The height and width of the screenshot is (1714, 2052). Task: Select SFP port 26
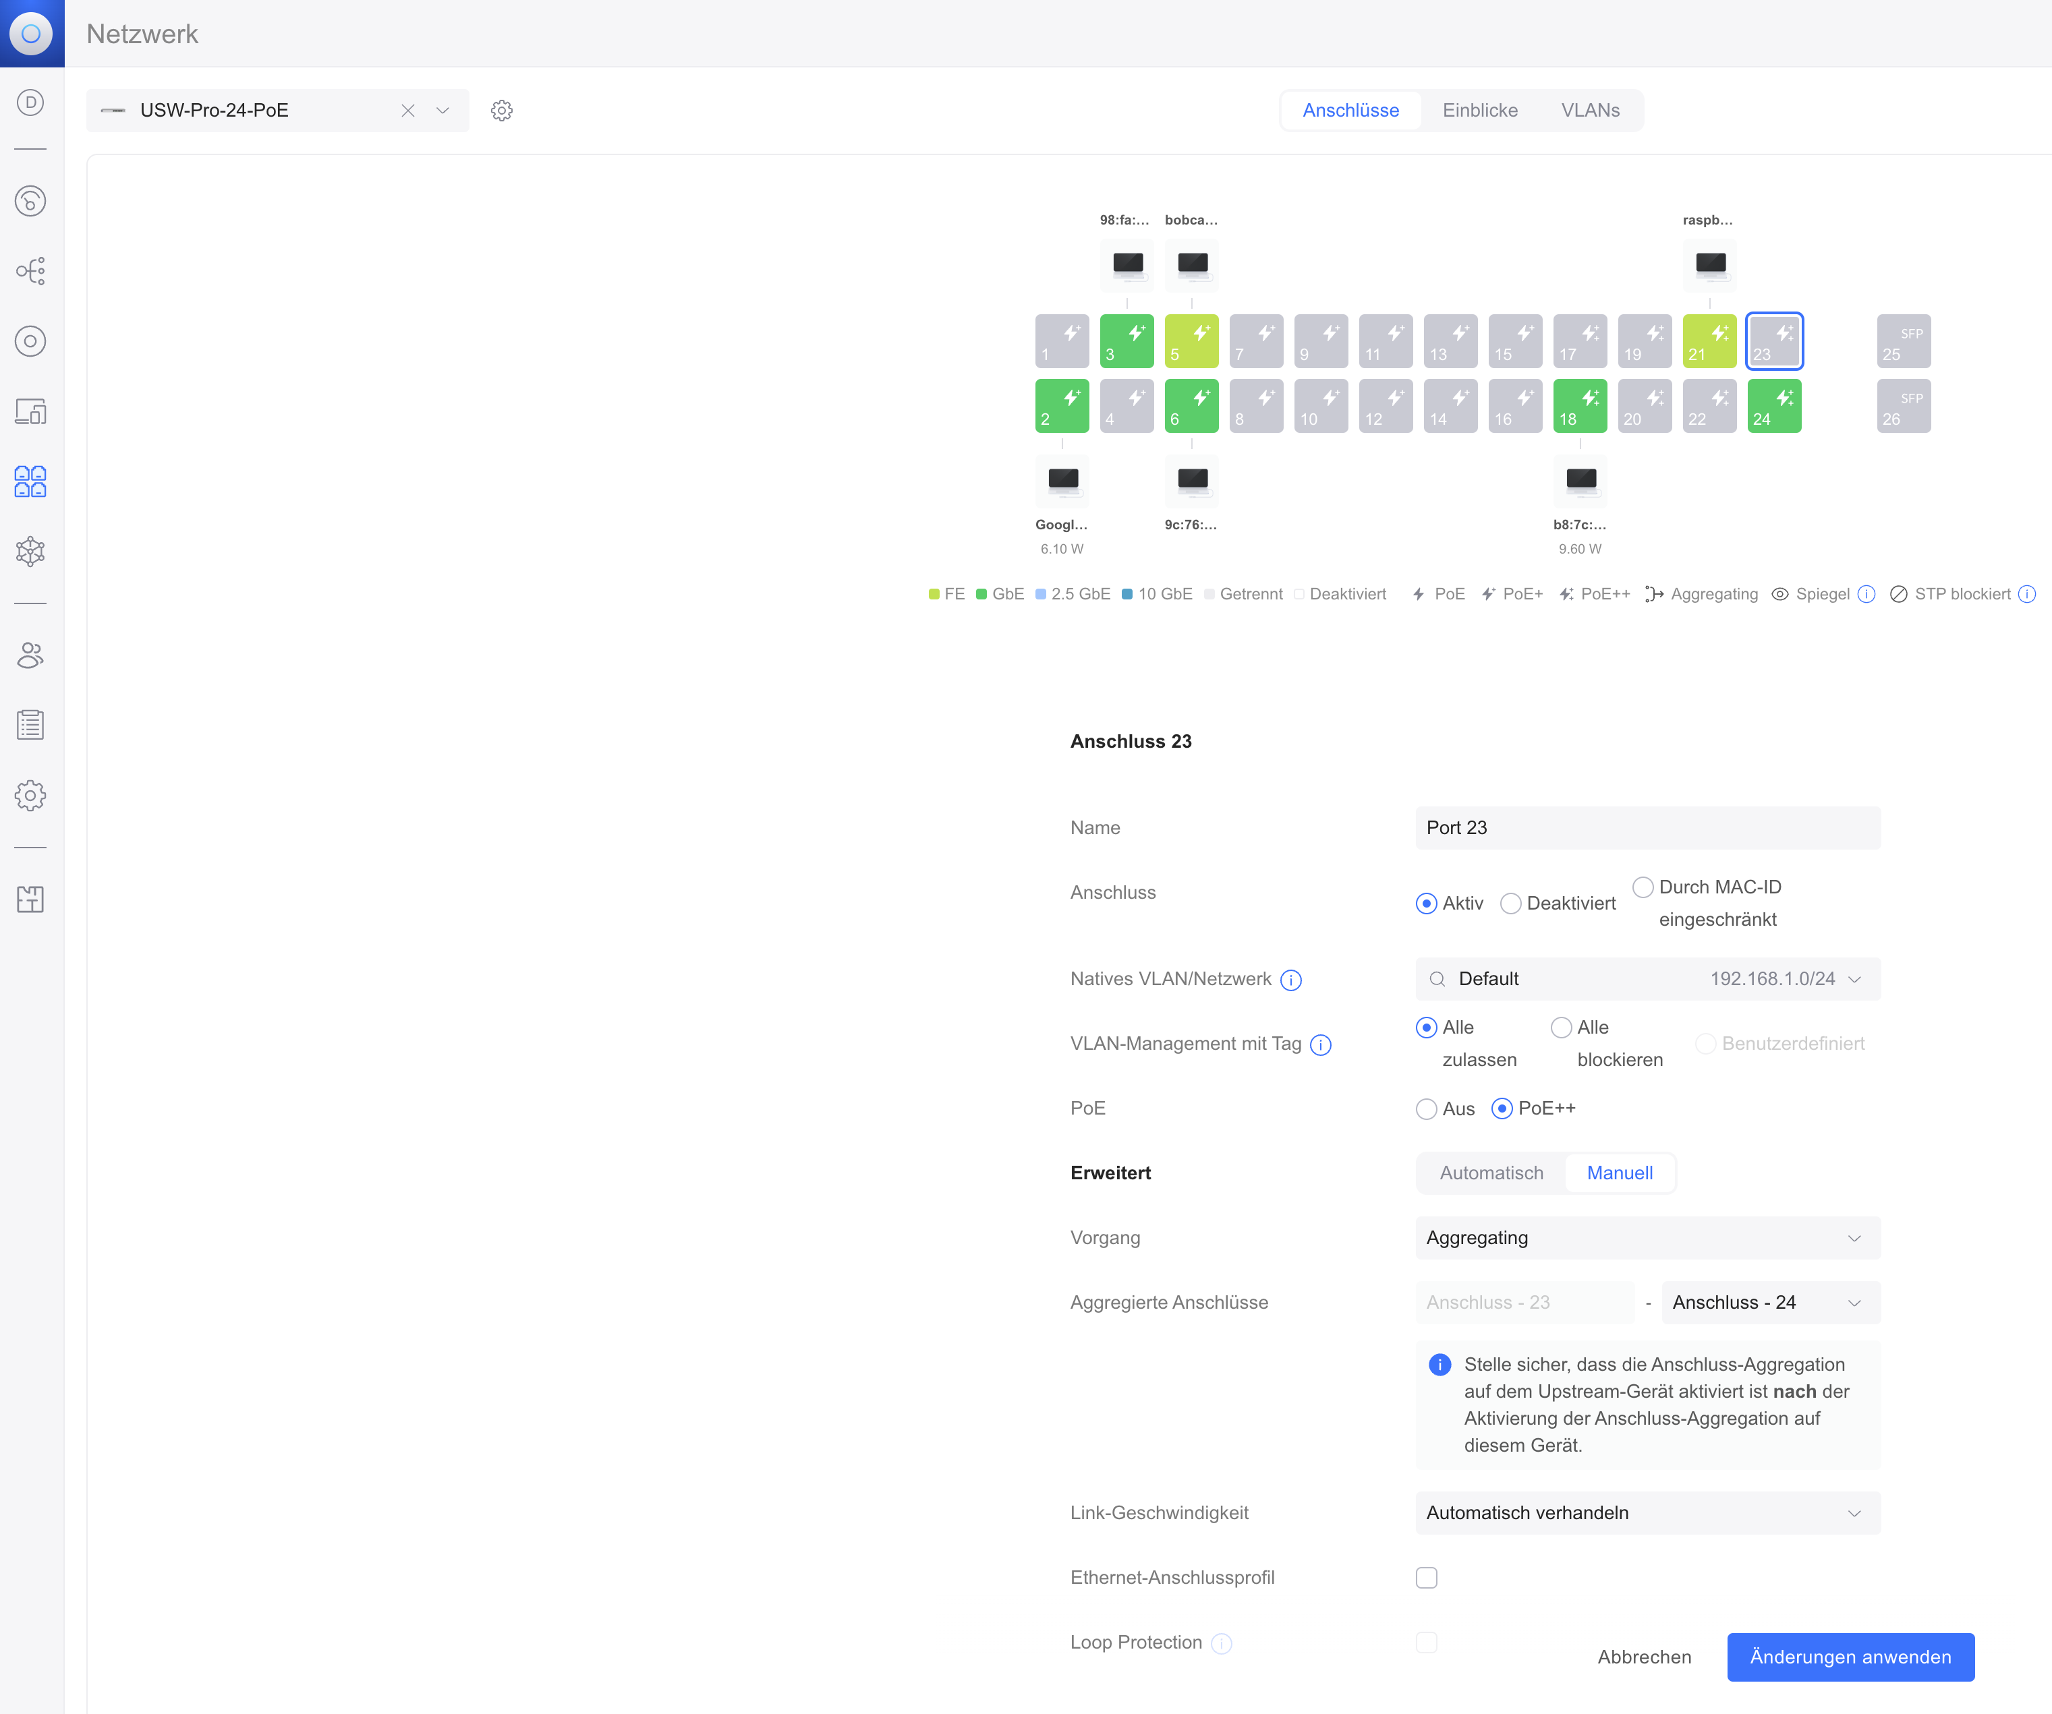pos(1904,405)
